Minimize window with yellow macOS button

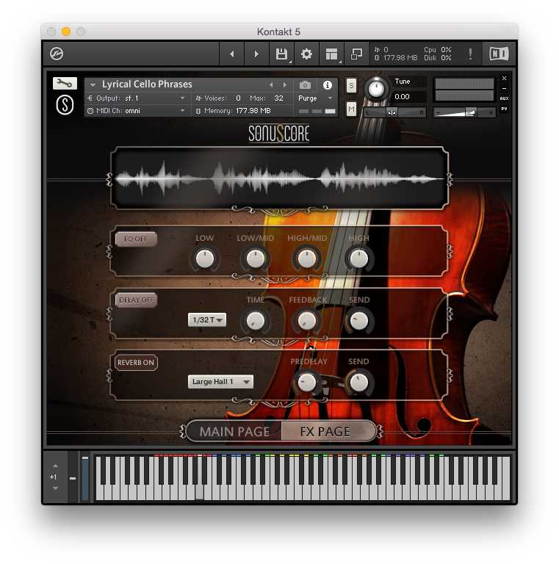pyautogui.click(x=66, y=32)
